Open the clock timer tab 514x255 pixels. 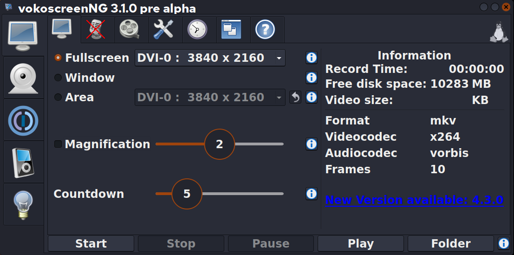(x=197, y=30)
